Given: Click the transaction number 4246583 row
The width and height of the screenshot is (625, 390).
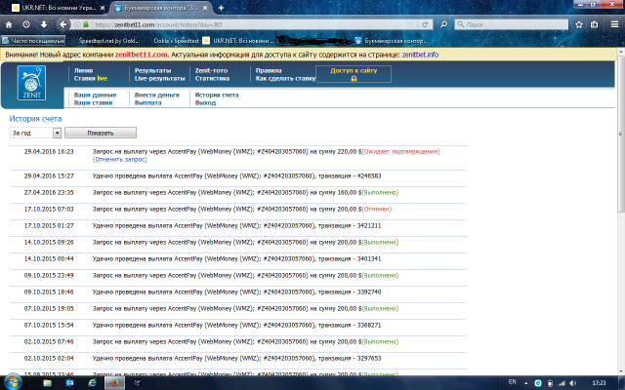Looking at the screenshot, I should click(238, 175).
